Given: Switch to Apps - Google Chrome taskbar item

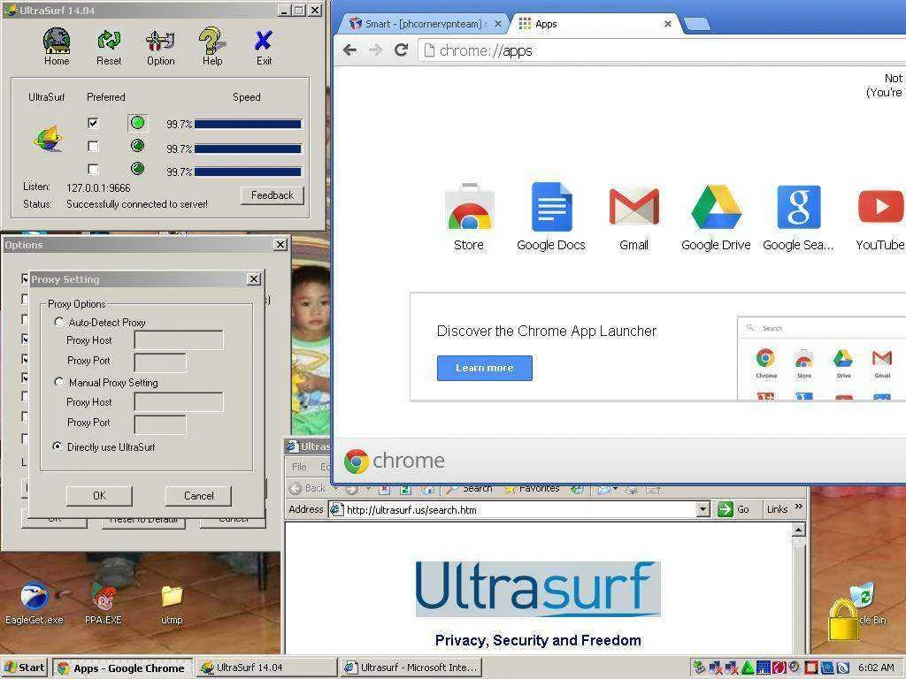Looking at the screenshot, I should pyautogui.click(x=122, y=668).
